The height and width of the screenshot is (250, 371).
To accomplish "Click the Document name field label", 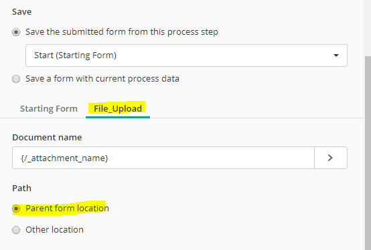I will point(47,138).
